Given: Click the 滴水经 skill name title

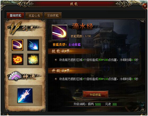Looking at the screenshot, I should click(82, 26).
